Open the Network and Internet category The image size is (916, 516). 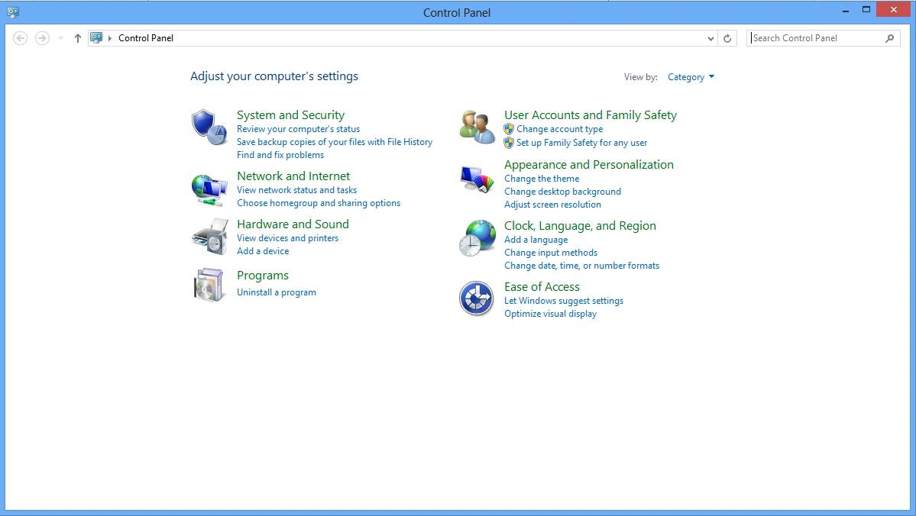pyautogui.click(x=293, y=176)
